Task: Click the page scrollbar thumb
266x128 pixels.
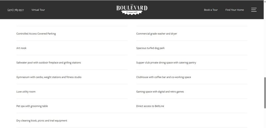Action: [265, 93]
